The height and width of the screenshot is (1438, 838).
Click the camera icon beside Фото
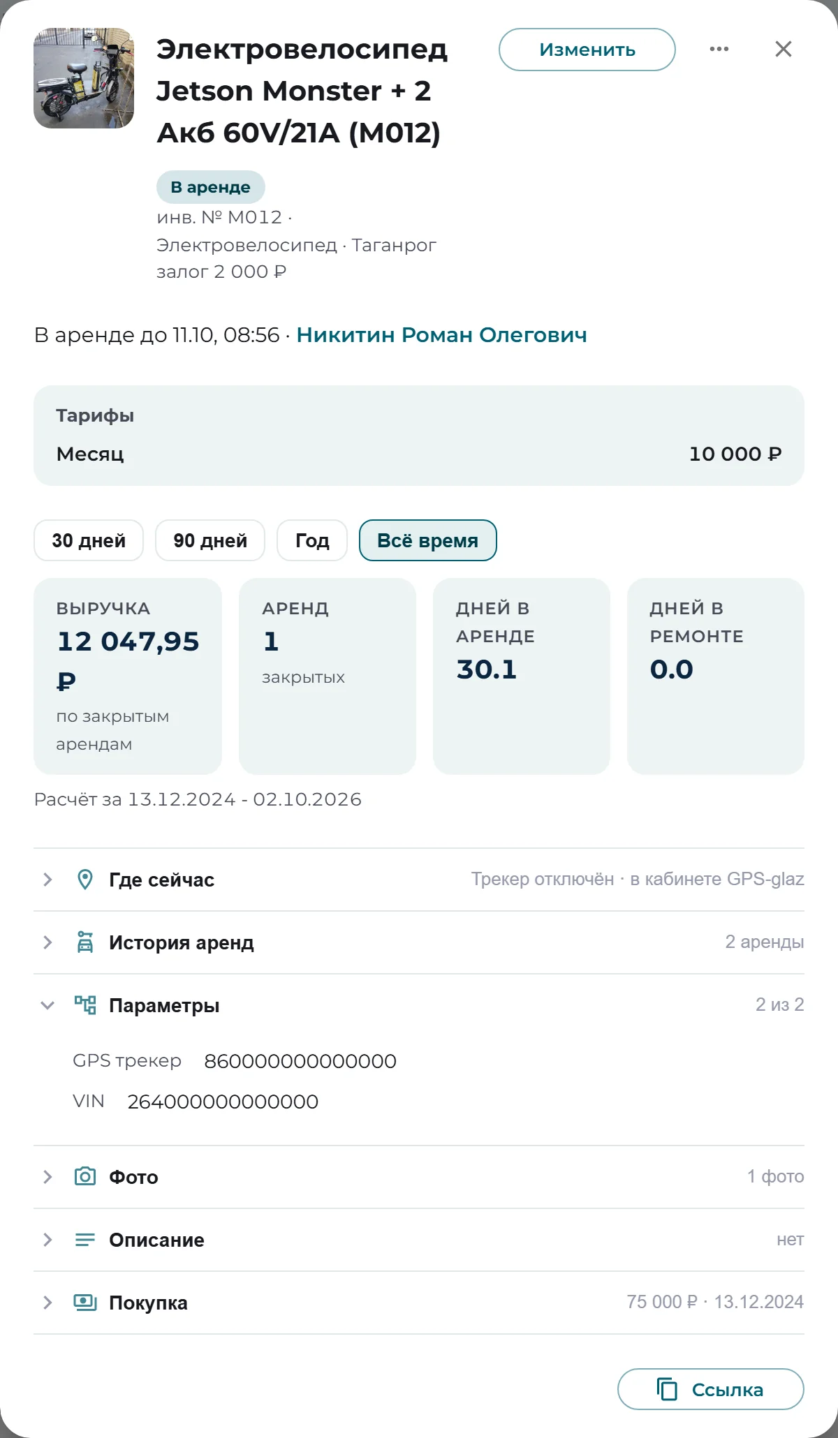pyautogui.click(x=85, y=1177)
